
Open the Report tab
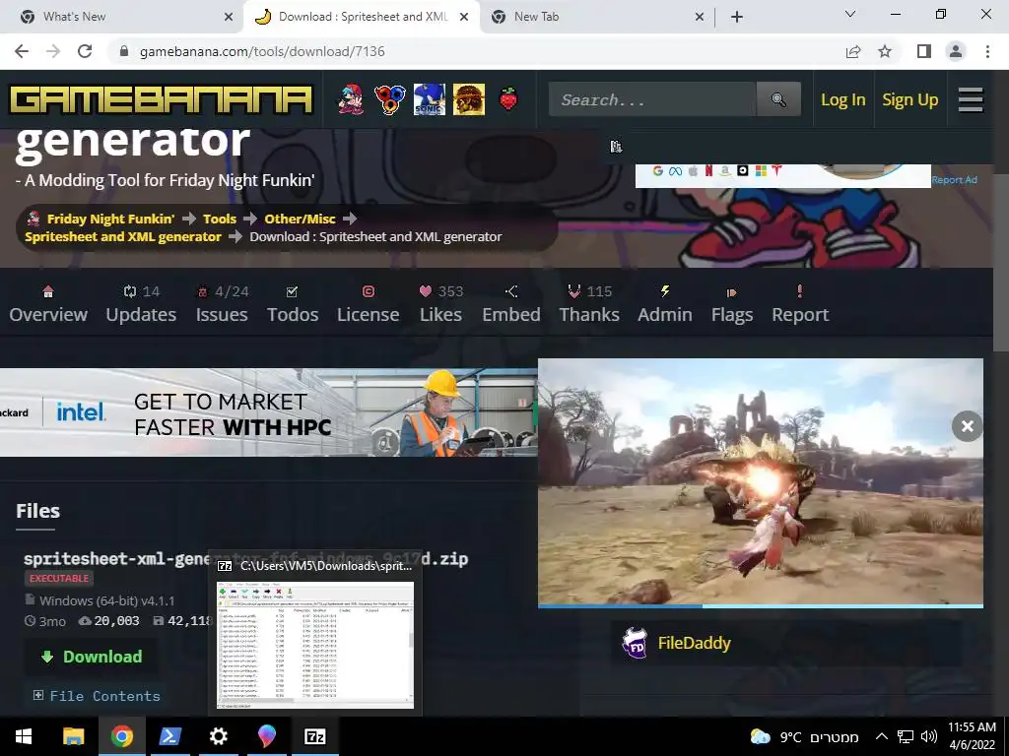[800, 304]
